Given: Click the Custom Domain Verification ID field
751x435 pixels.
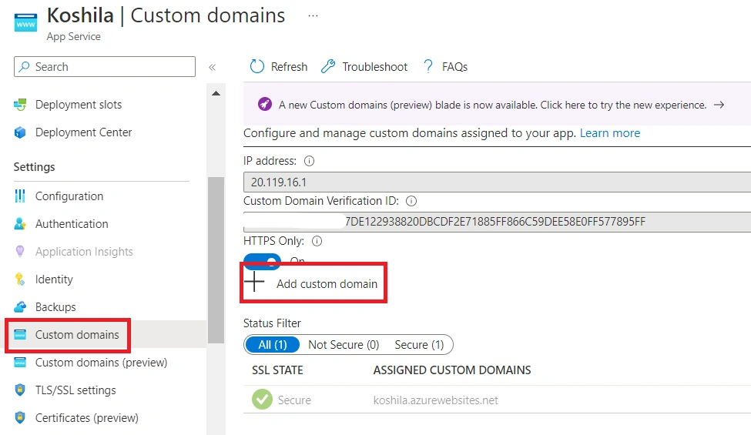Looking at the screenshot, I should tap(497, 222).
